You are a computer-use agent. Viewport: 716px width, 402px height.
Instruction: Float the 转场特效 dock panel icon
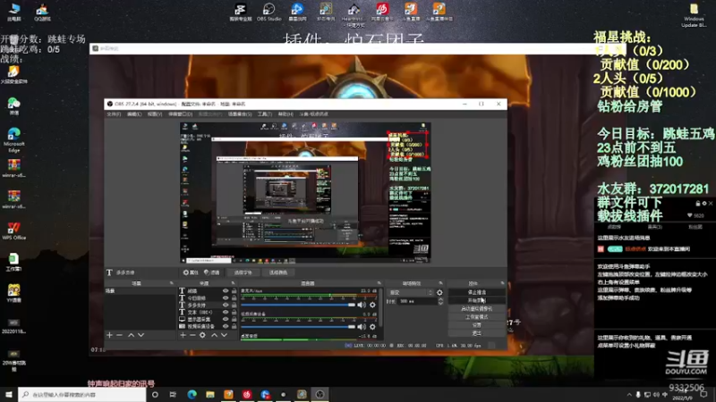440,283
